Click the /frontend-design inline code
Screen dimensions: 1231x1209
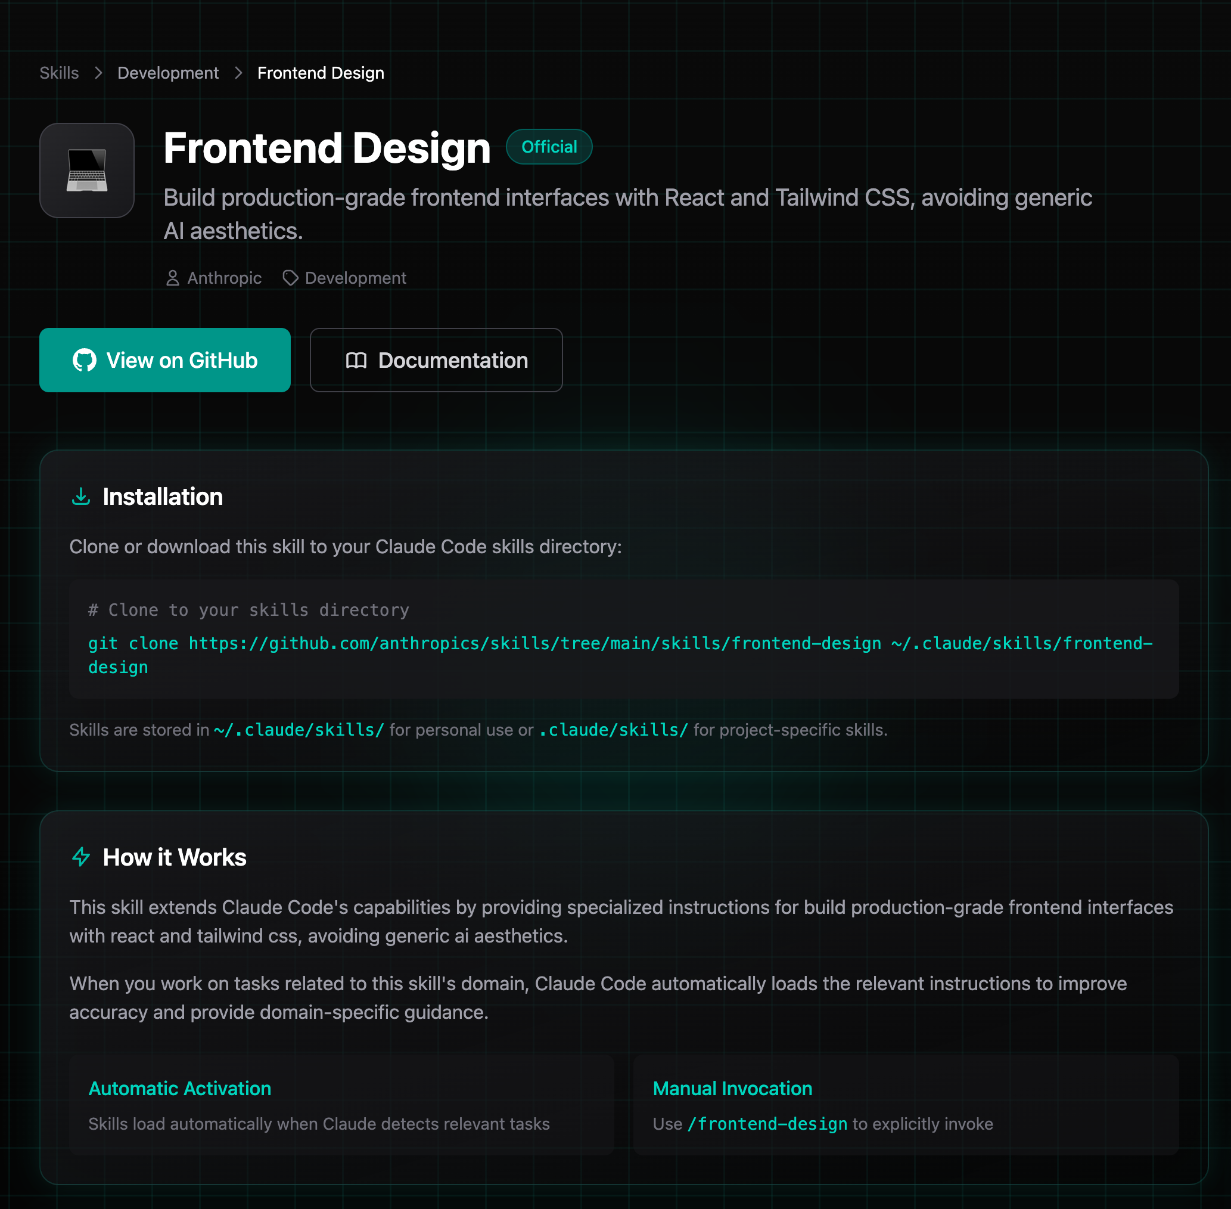tap(766, 1124)
